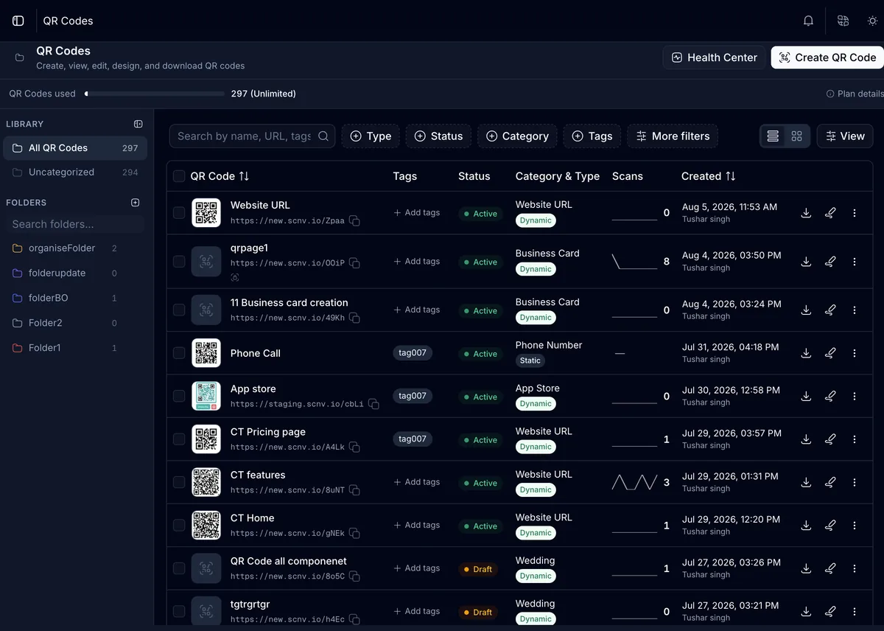Open the language globe icon

tap(843, 21)
